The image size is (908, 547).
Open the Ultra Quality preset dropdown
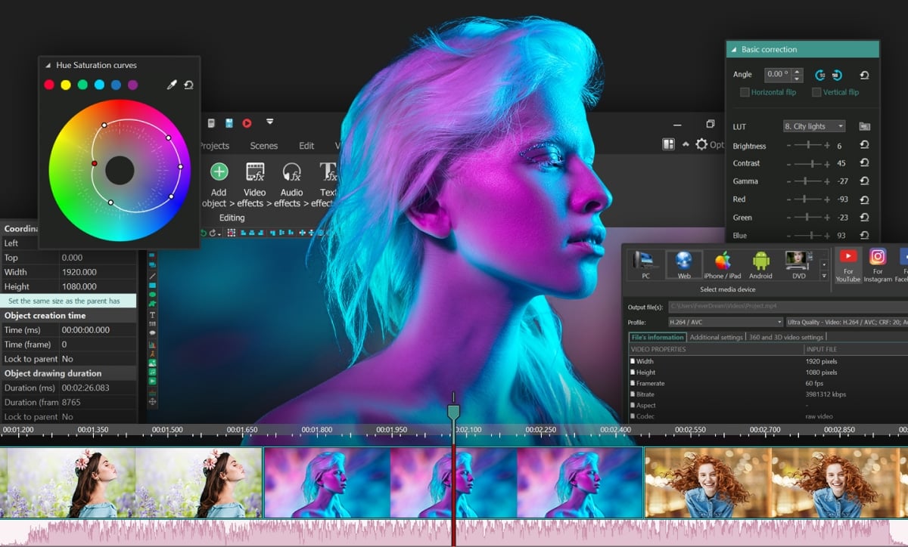[847, 322]
